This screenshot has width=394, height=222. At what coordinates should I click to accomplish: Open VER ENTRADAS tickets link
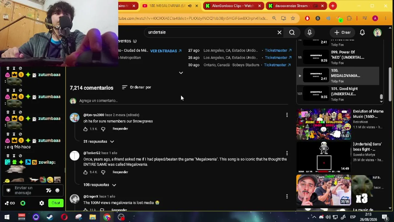click(x=166, y=51)
